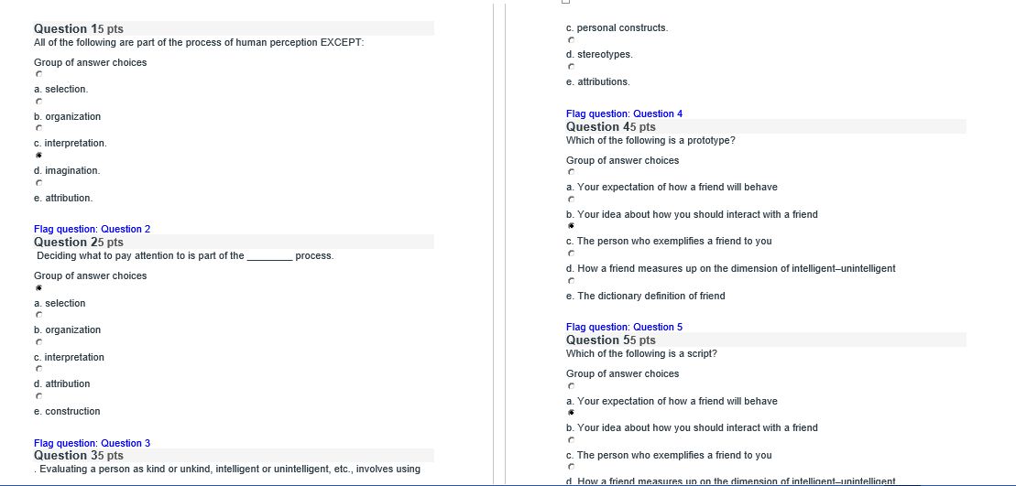Select 'd. stereotypes.' radio option
This screenshot has width=1016, height=486.
[571, 40]
